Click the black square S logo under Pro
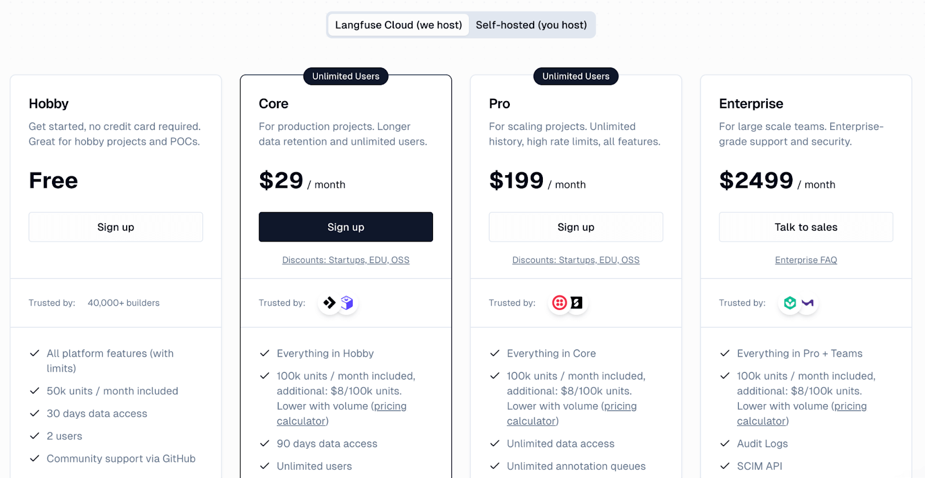 (577, 303)
